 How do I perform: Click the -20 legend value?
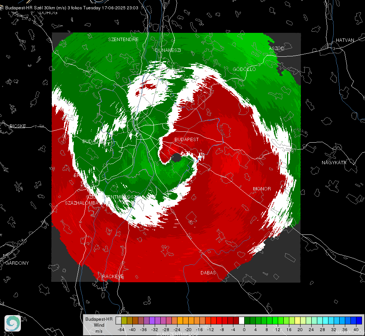[188, 330]
